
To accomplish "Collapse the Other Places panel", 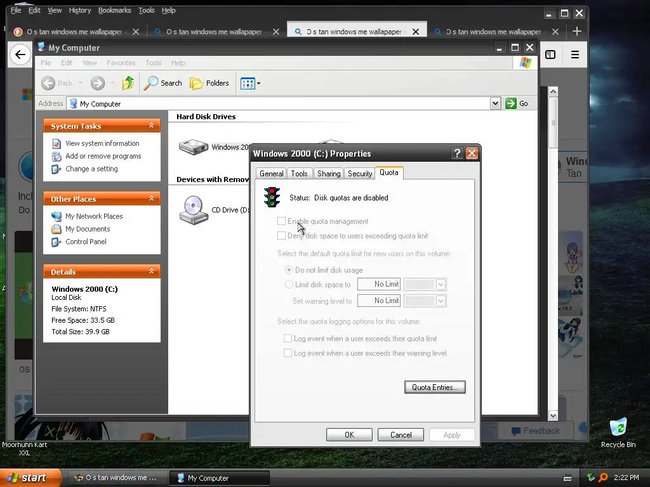I will coord(151,198).
